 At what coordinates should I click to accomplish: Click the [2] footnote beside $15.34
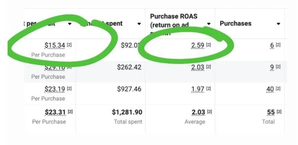[x=69, y=45]
